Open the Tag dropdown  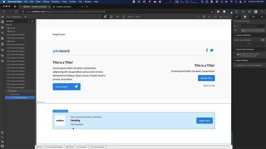click(x=253, y=30)
